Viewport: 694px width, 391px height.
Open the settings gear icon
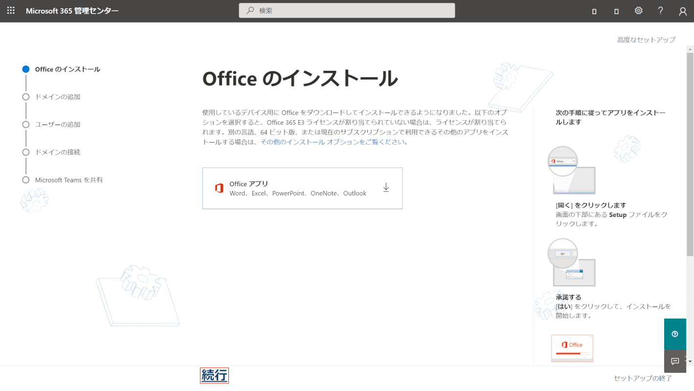click(638, 11)
